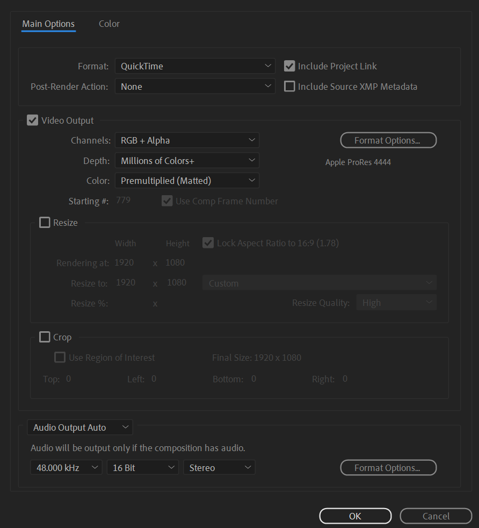Enable the Resize checkbox
This screenshot has height=528, width=479.
(x=45, y=222)
